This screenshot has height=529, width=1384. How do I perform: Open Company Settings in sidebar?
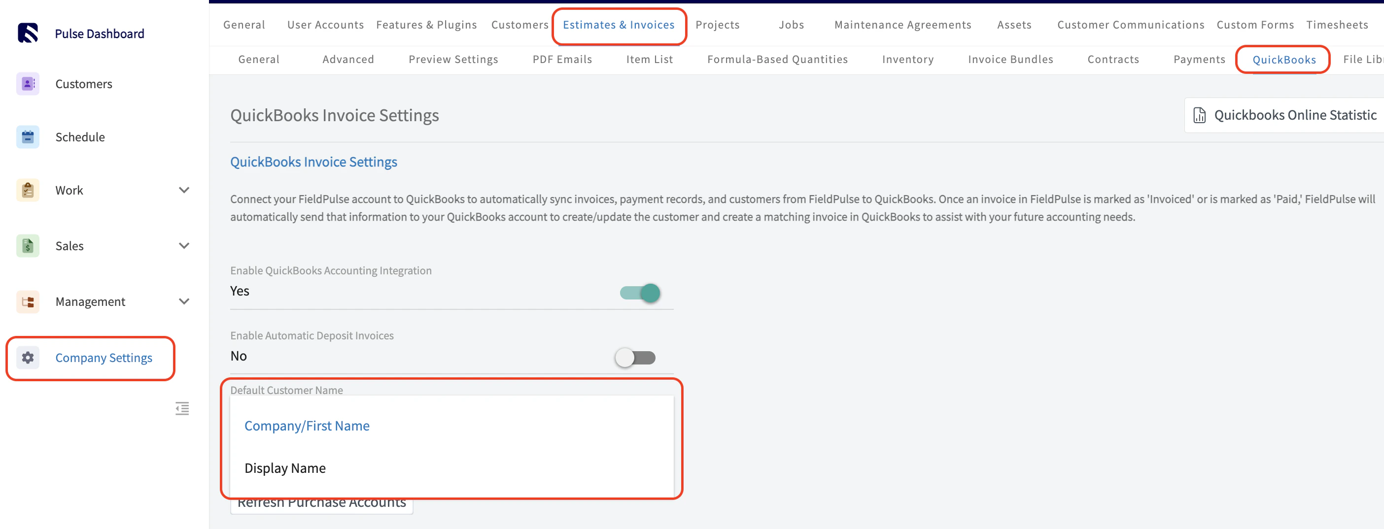point(104,358)
